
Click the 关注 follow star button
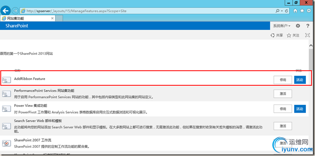click(293, 35)
